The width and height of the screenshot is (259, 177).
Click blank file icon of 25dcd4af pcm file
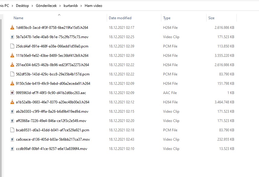point(12,46)
